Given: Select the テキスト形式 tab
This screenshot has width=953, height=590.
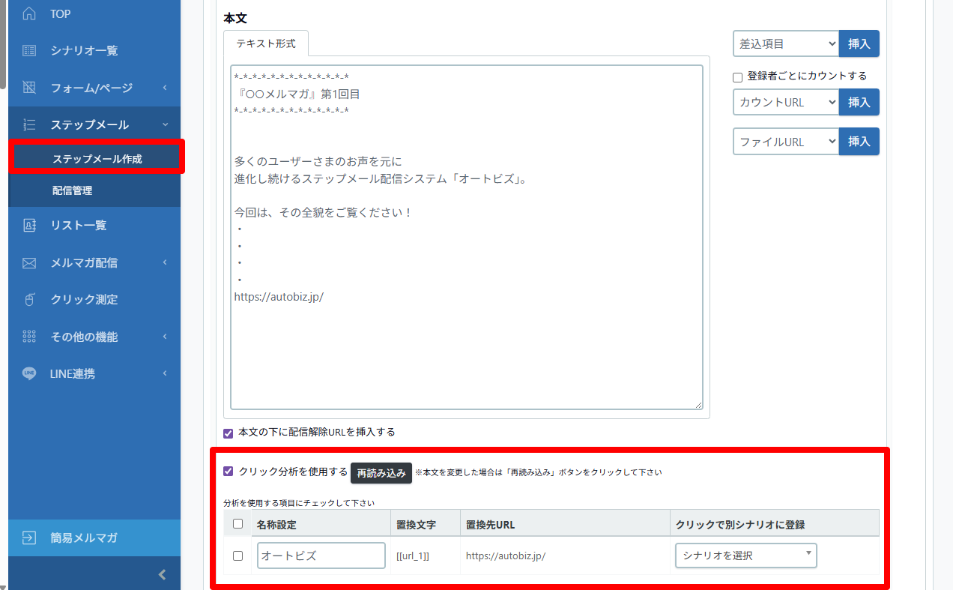Looking at the screenshot, I should pyautogui.click(x=266, y=43).
